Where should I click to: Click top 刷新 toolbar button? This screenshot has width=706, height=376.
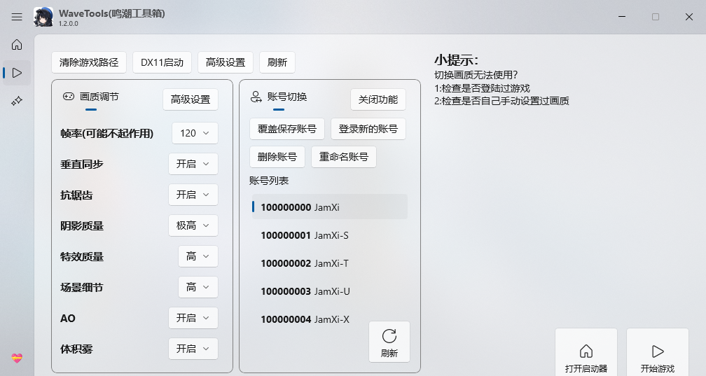pyautogui.click(x=277, y=62)
